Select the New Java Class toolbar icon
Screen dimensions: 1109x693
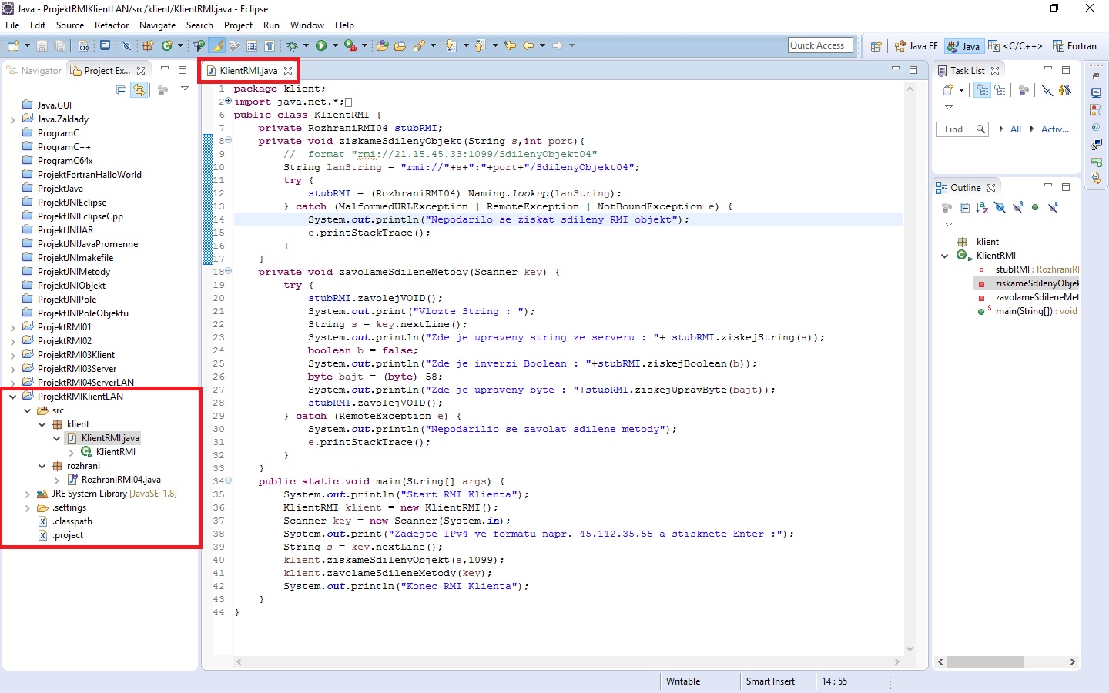[166, 45]
